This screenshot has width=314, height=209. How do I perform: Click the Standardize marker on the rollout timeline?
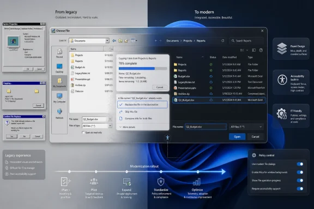click(161, 172)
